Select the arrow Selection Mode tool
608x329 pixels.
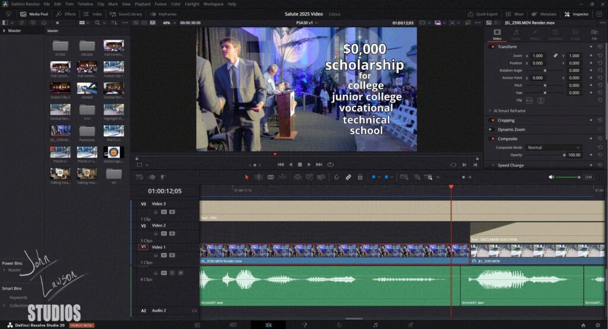(x=246, y=177)
